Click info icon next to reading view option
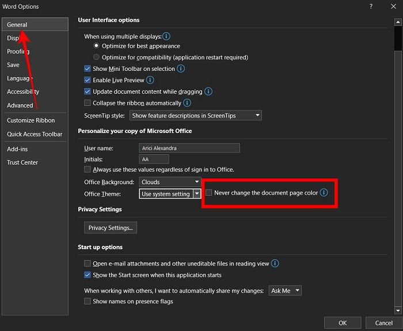 click(275, 264)
